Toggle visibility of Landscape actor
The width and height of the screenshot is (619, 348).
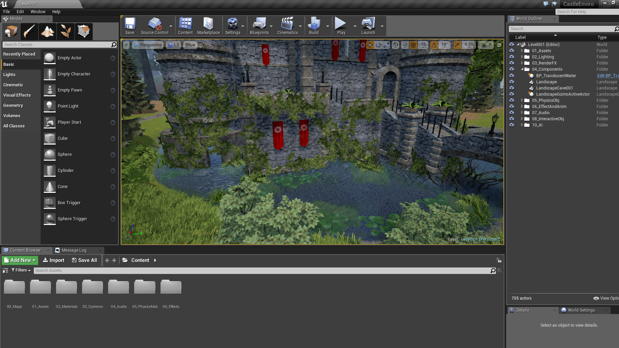pyautogui.click(x=511, y=82)
